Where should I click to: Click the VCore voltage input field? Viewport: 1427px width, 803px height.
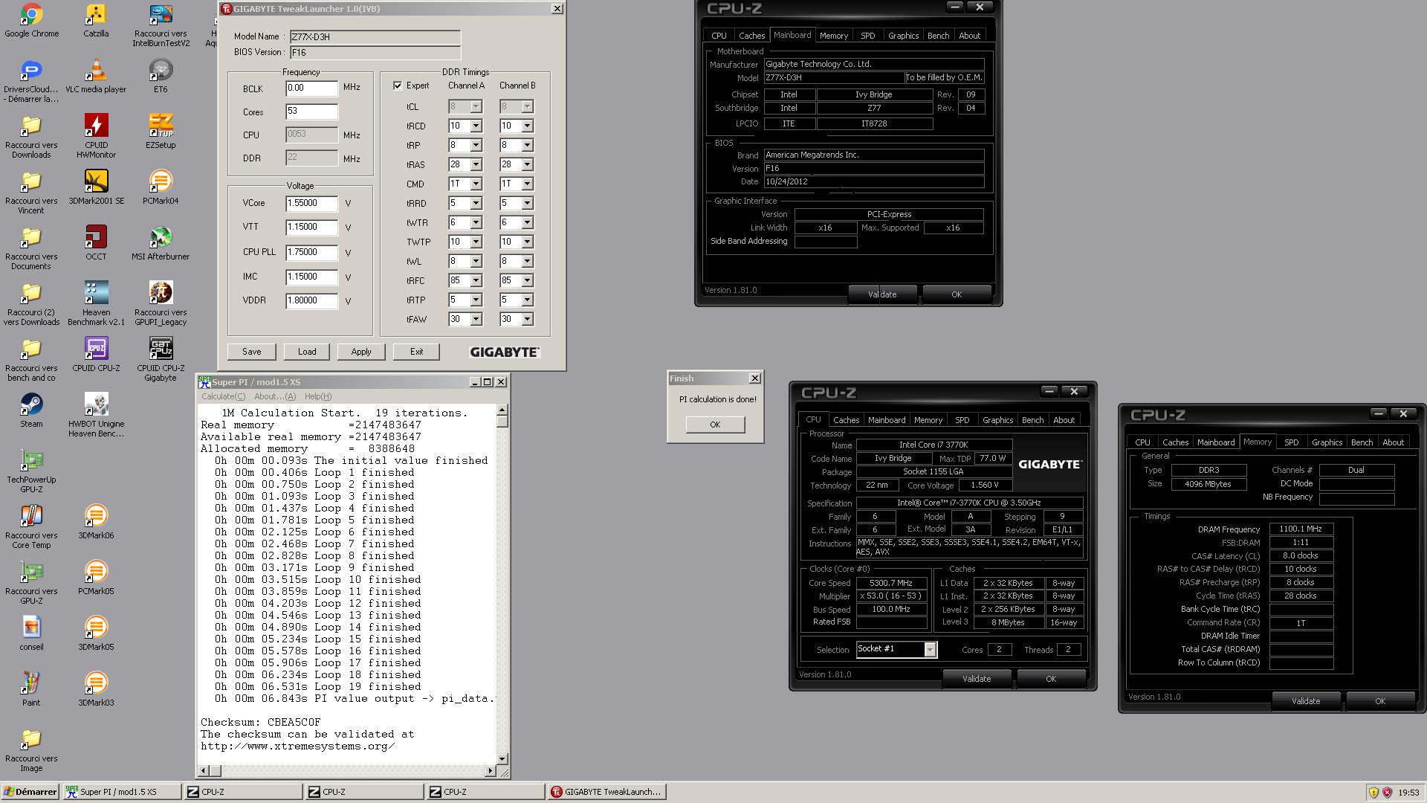tap(311, 203)
